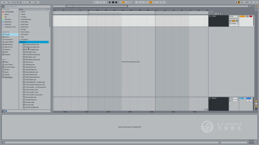Fold the 1 MIDI track
Viewport: 259px width, 145px height.
tap(210, 16)
